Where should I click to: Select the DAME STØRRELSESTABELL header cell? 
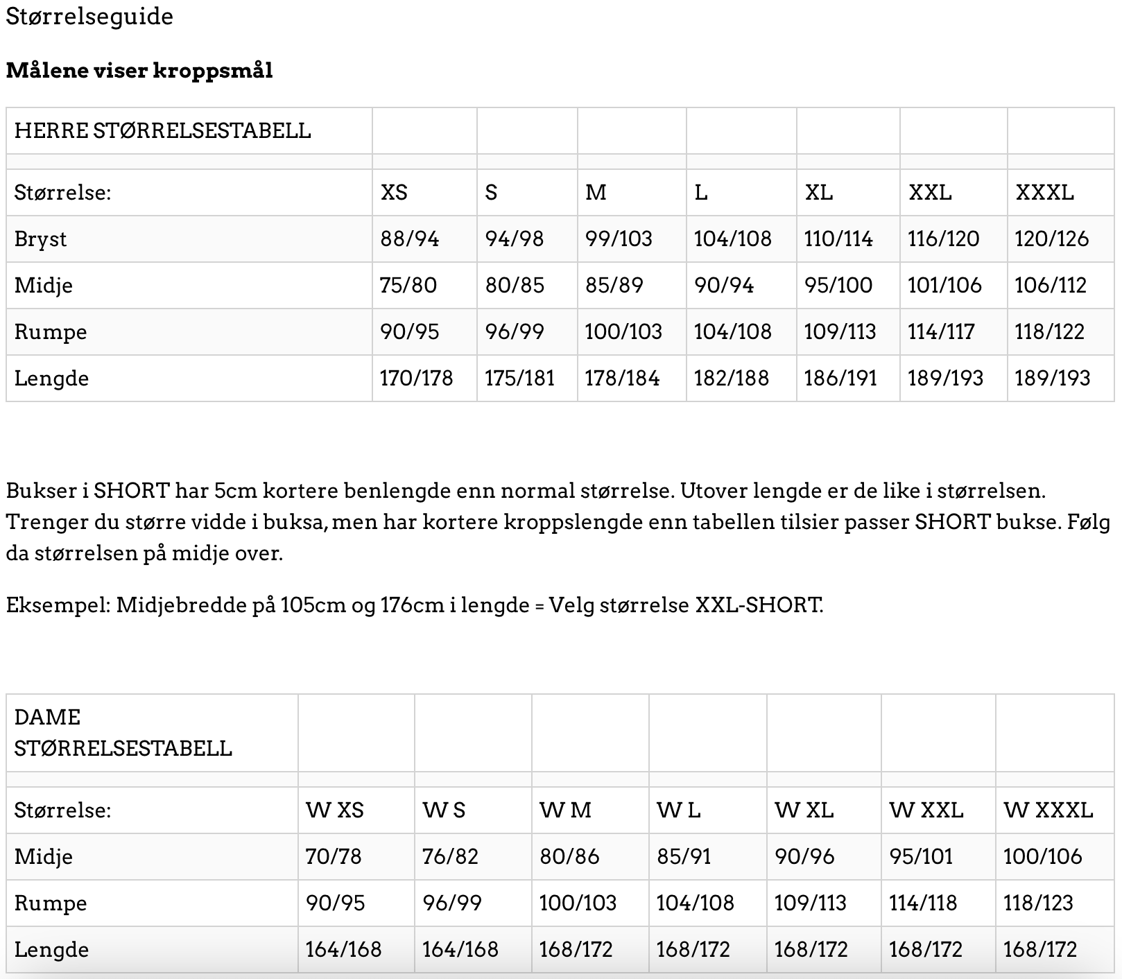[152, 733]
